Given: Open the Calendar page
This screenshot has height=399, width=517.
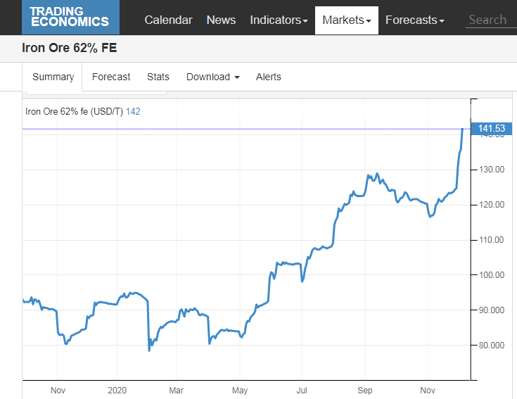Looking at the screenshot, I should (168, 20).
